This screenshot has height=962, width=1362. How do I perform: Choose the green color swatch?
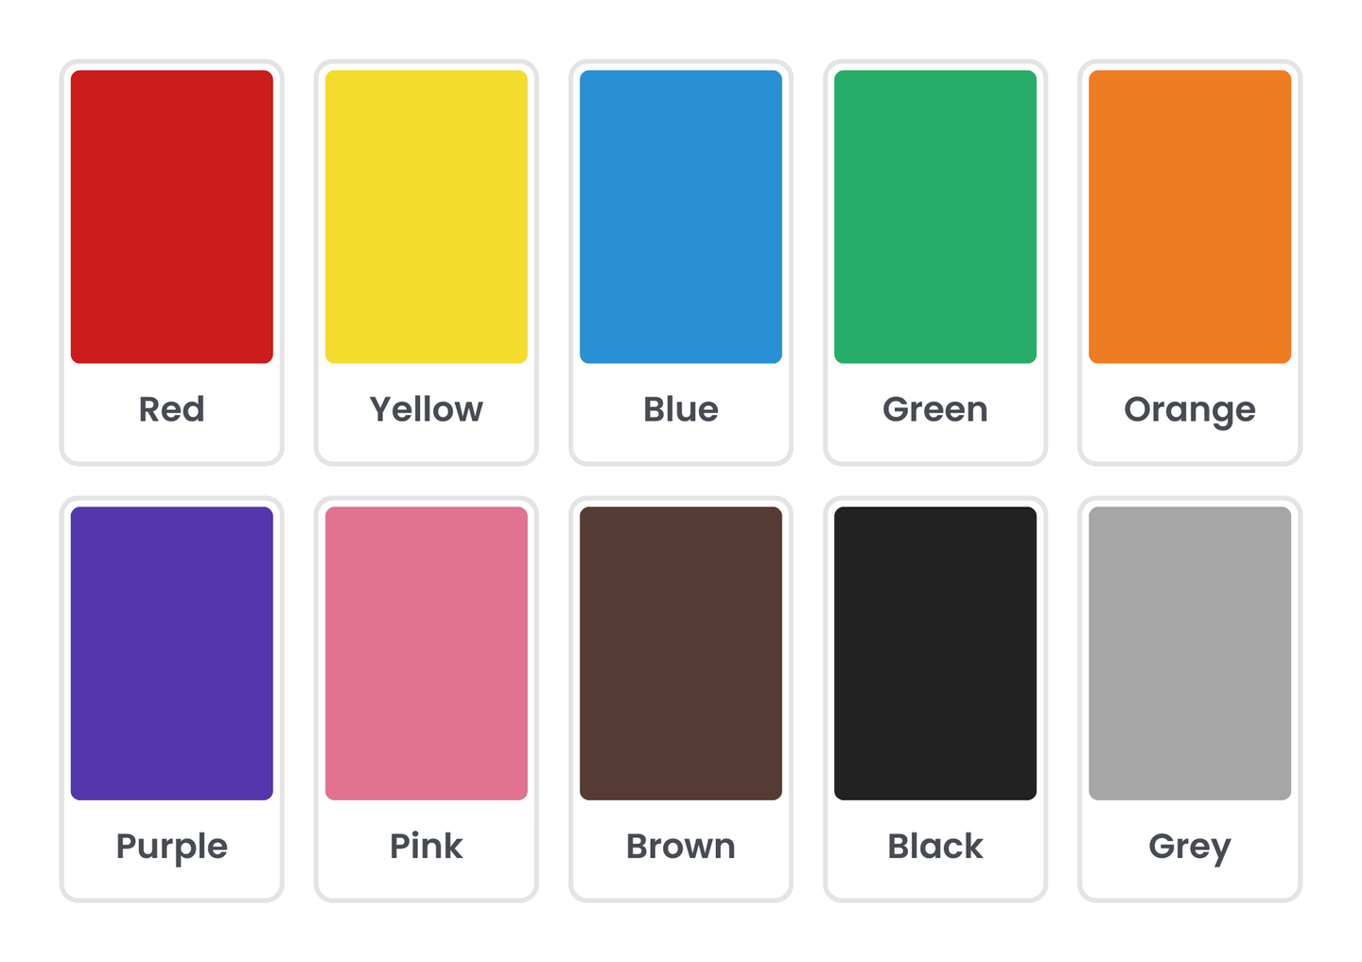[x=934, y=216]
